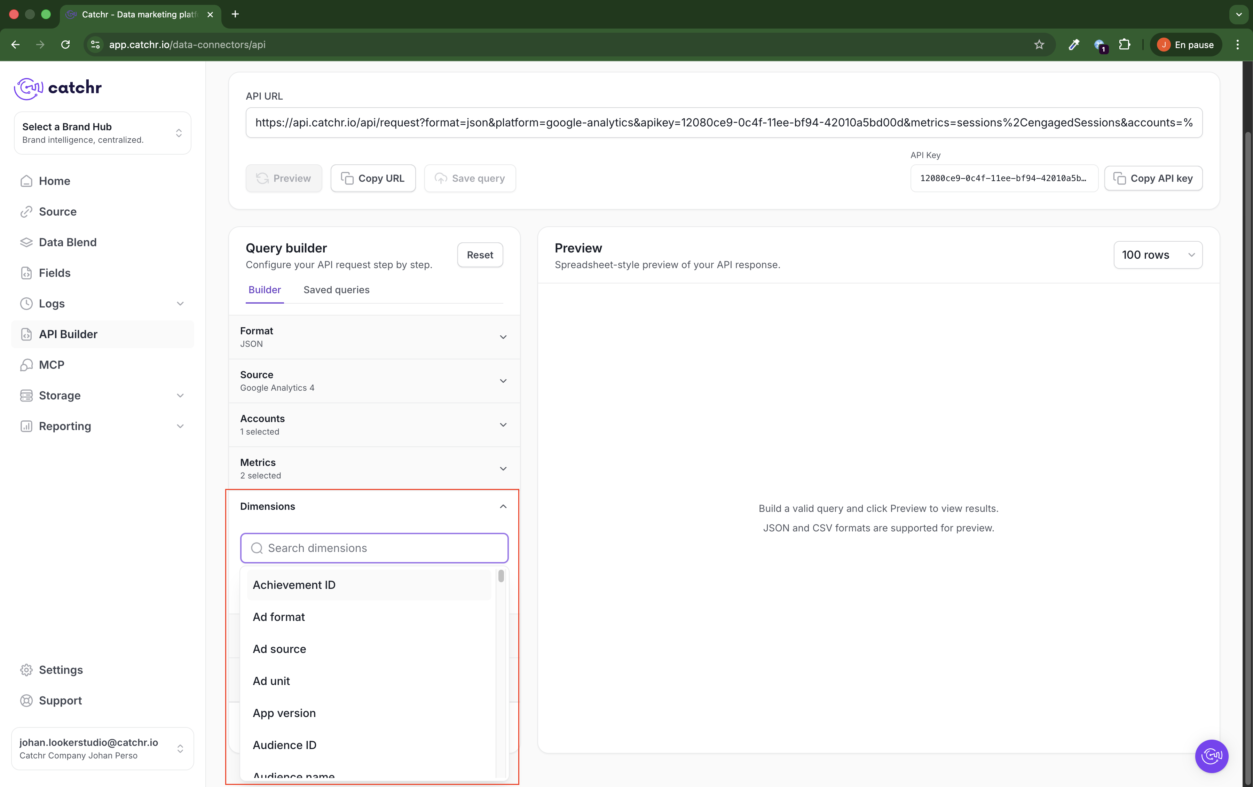Click the Home sidebar icon
Image resolution: width=1253 pixels, height=787 pixels.
(26, 181)
